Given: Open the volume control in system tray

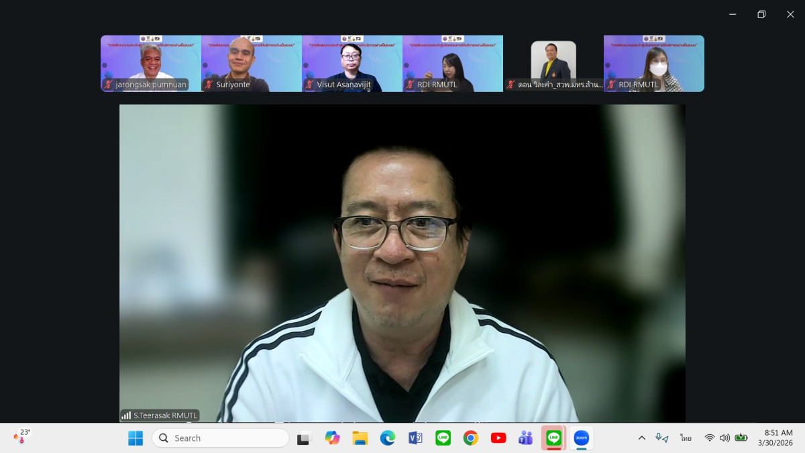Looking at the screenshot, I should pos(724,438).
